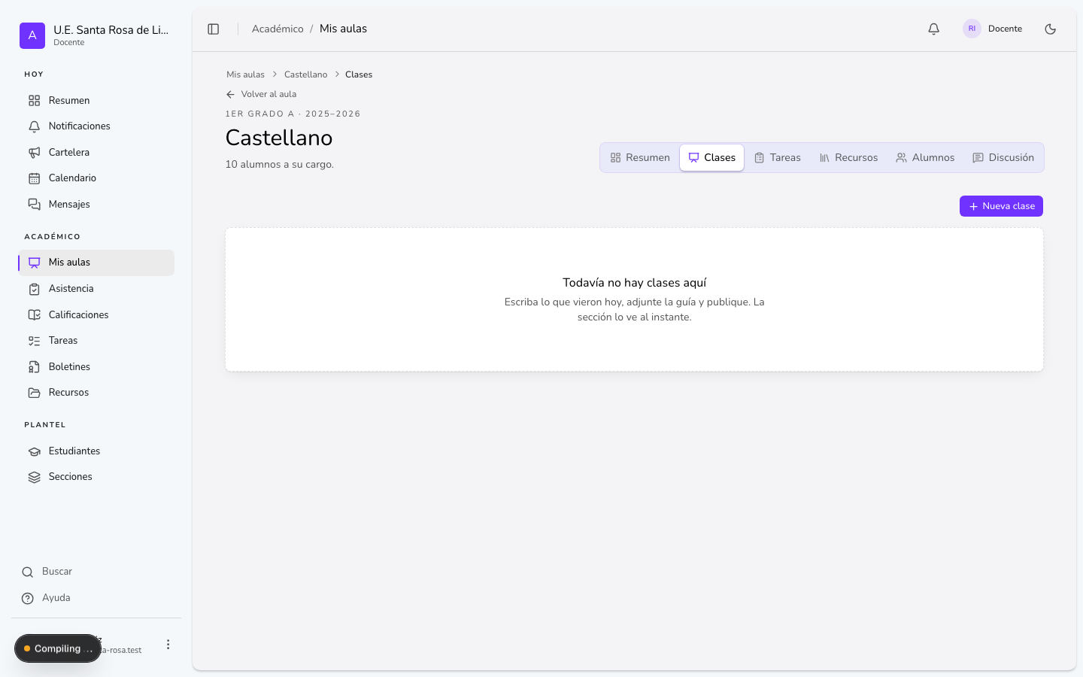Screen dimensions: 1083x677
Task: Open the notifications bell icon
Action: (x=933, y=29)
